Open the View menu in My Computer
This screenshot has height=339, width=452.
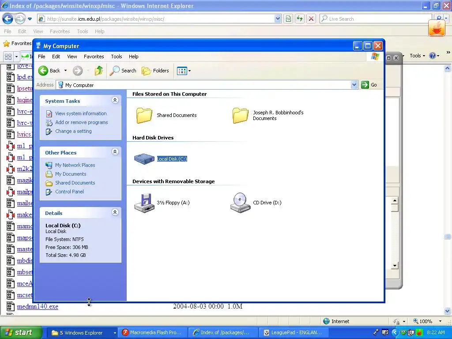tap(72, 56)
